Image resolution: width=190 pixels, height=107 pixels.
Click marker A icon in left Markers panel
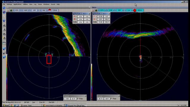75,16
